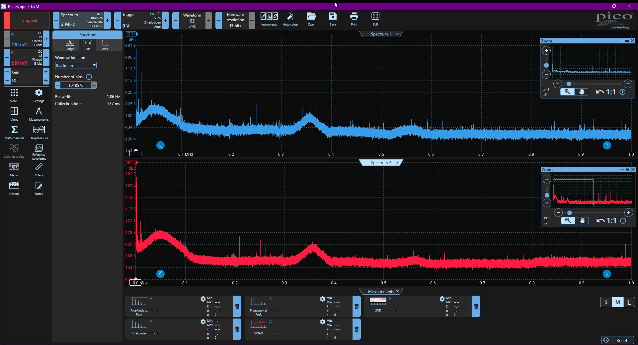
Task: Increase the Spectrum frequency range
Action: click(x=108, y=20)
